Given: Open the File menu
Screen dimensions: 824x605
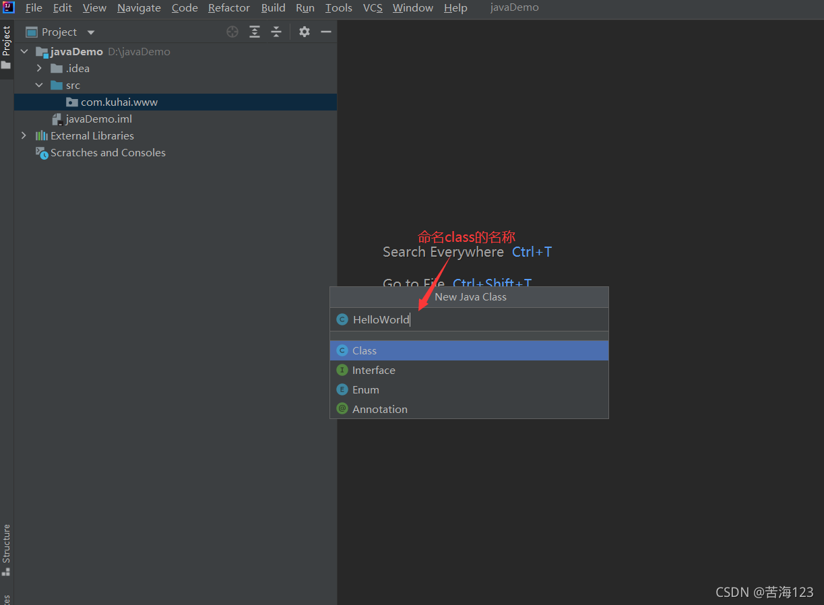Looking at the screenshot, I should (34, 8).
